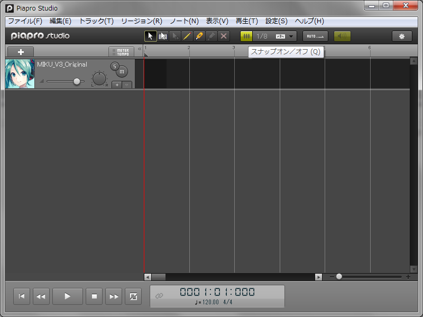Click measure 3 on the timeline ruler
Viewport: 423px width, 317px height.
234,48
